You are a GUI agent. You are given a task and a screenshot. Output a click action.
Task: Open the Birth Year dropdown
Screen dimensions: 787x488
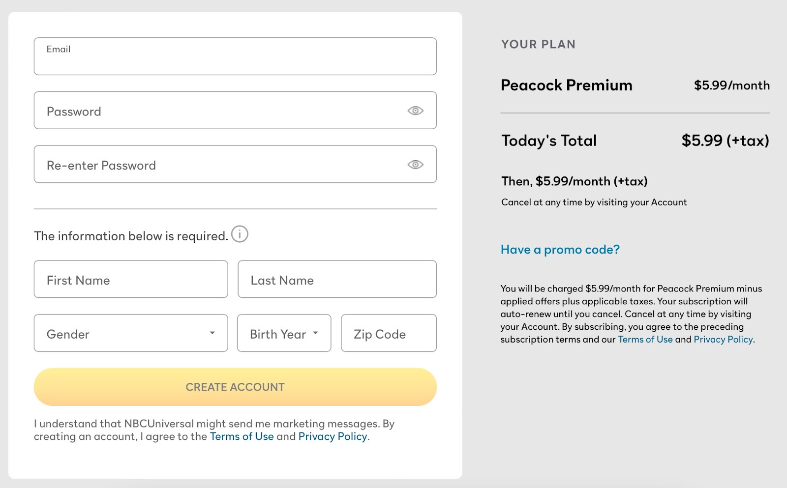(x=284, y=333)
